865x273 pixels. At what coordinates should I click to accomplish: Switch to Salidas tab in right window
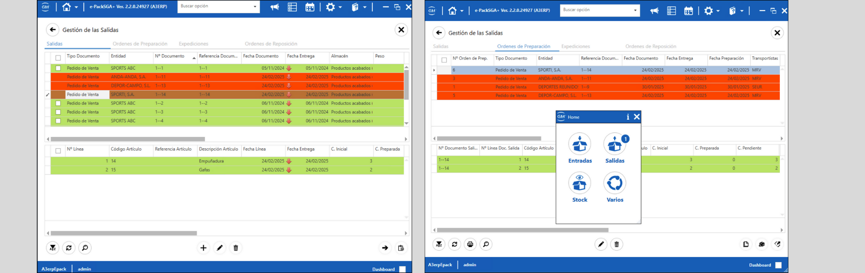(440, 46)
